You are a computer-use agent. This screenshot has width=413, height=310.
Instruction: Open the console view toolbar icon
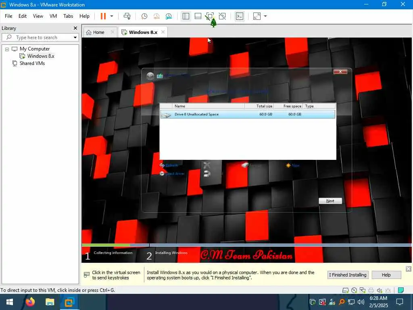(240, 16)
